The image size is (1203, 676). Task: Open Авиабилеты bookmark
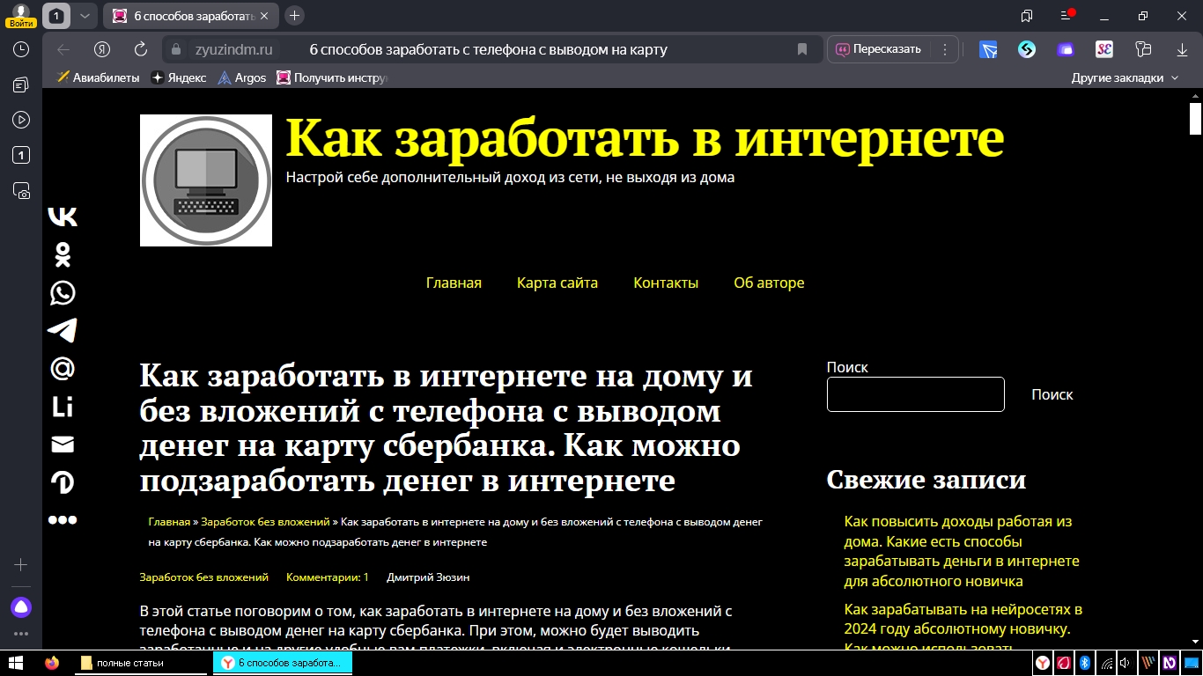tap(98, 77)
